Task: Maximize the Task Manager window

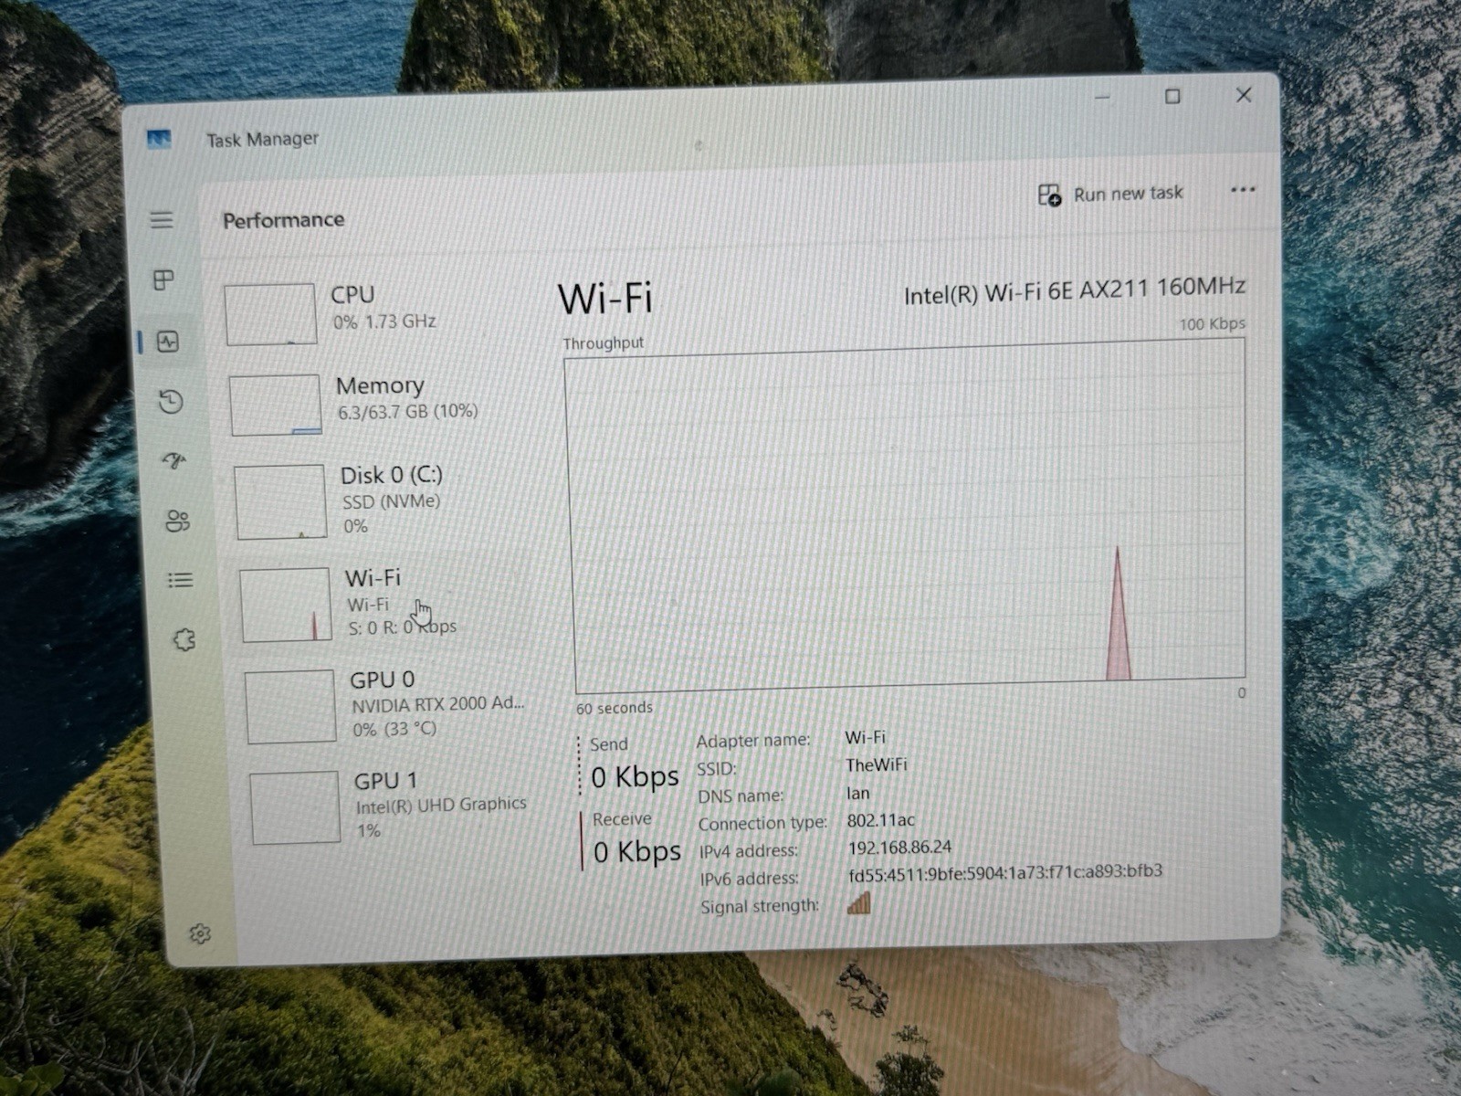Action: click(1172, 96)
